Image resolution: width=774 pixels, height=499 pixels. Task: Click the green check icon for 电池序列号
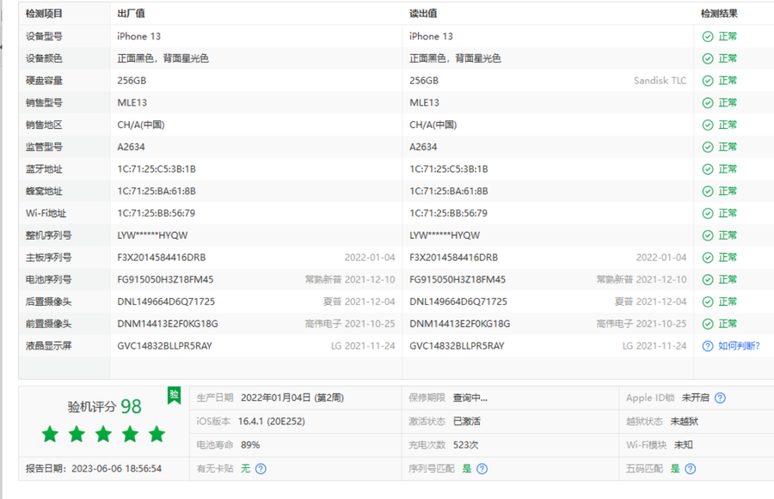click(x=708, y=280)
